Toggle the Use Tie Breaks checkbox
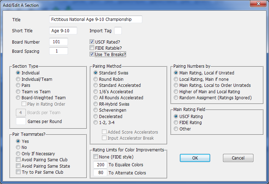Screen dimensions: 269x184 (92, 55)
